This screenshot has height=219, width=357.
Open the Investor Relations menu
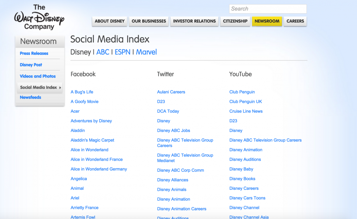pos(194,21)
